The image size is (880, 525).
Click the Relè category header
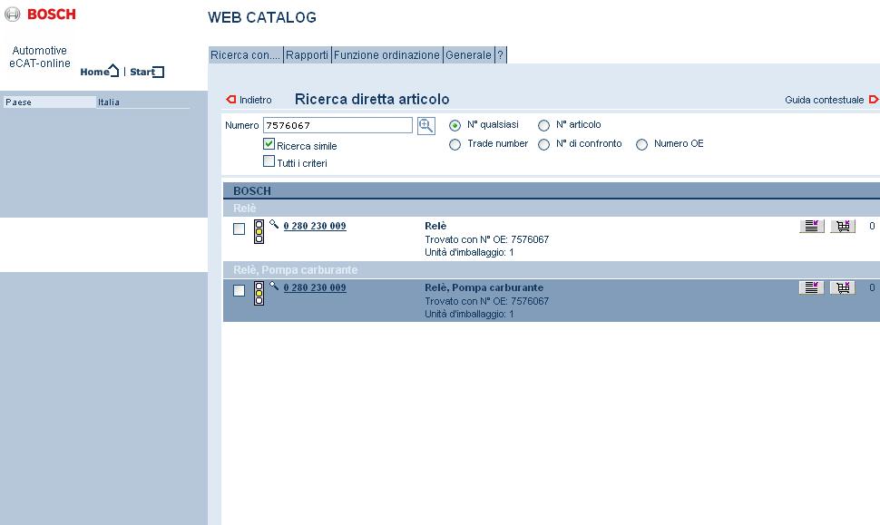[x=551, y=208]
